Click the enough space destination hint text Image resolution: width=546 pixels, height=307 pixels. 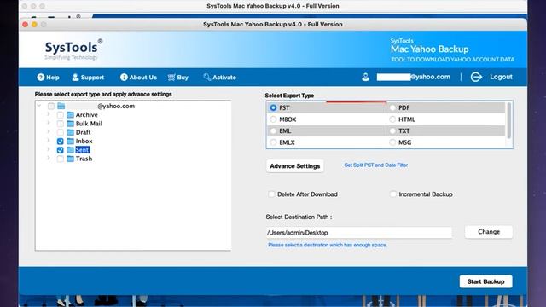(x=328, y=245)
